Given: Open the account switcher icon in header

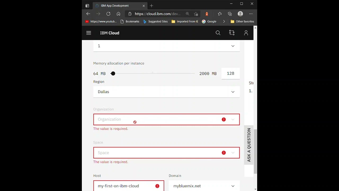Looking at the screenshot, I should [232, 33].
